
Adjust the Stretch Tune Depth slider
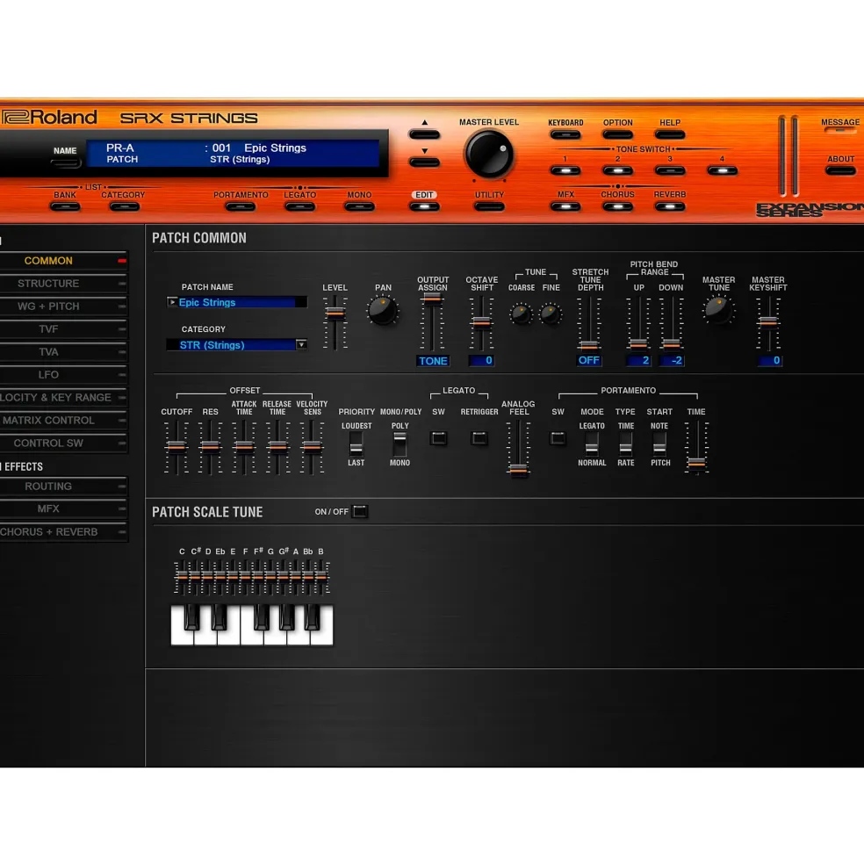coord(588,345)
